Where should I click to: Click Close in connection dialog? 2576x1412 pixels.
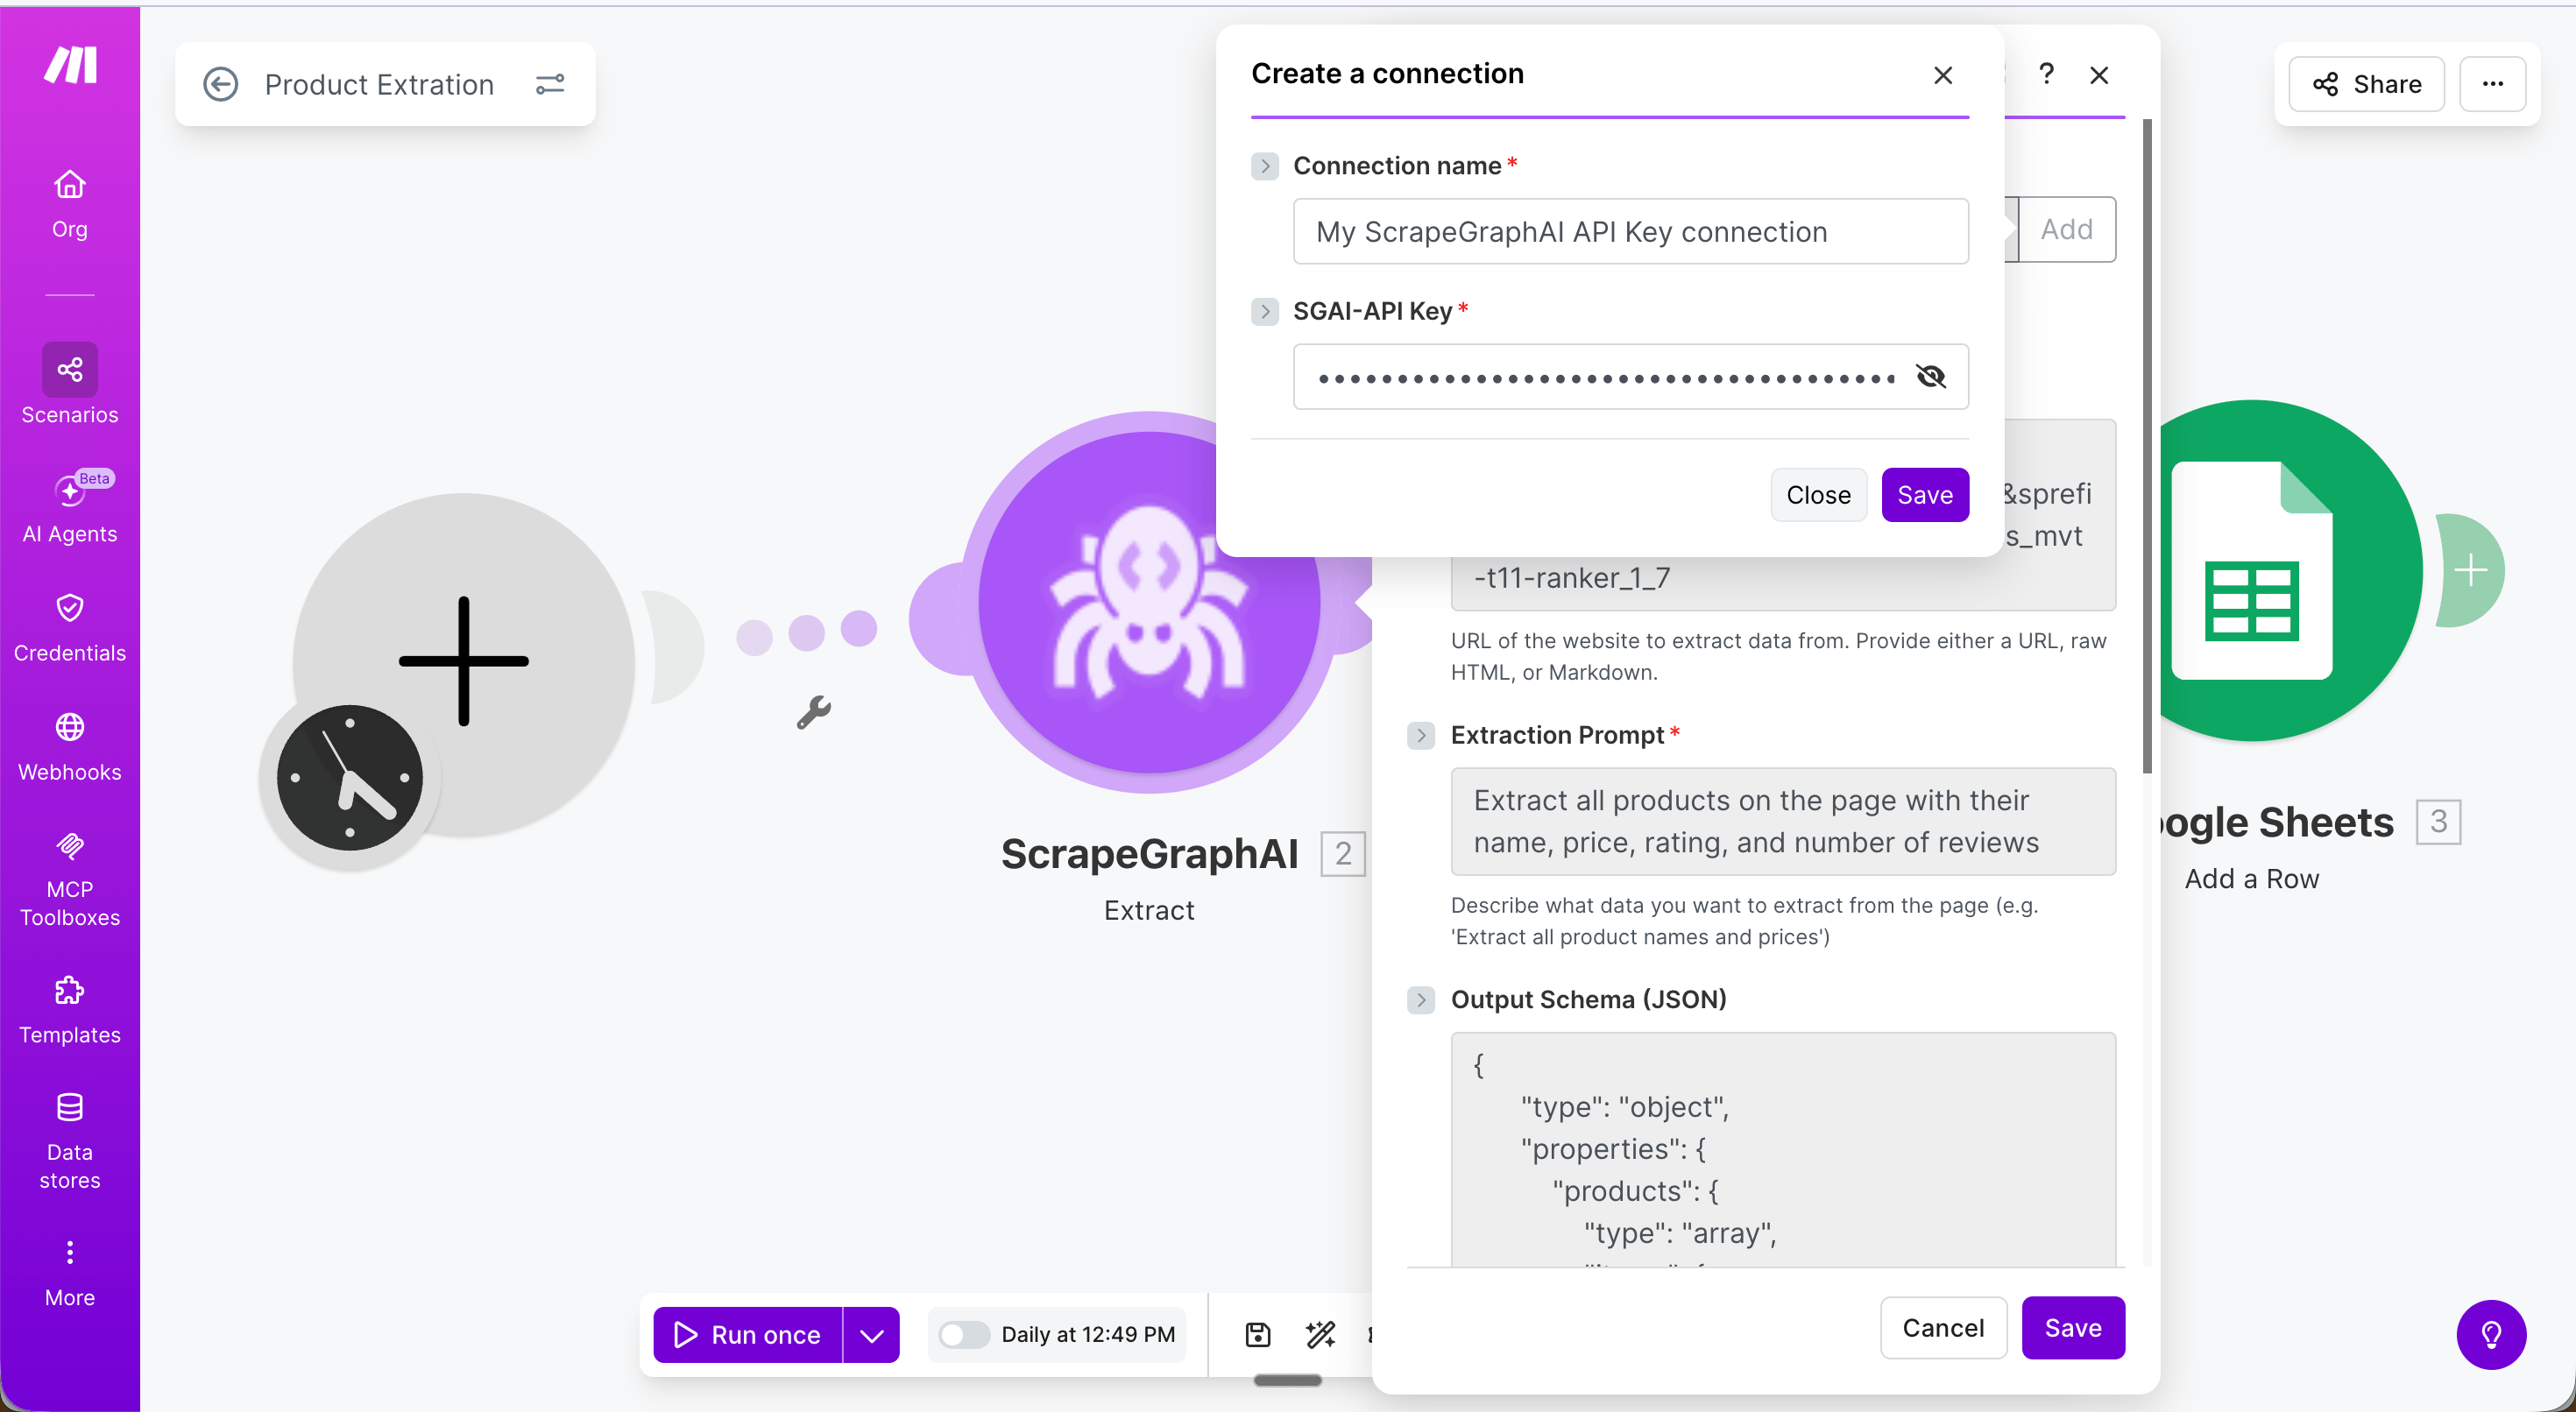pos(1818,495)
